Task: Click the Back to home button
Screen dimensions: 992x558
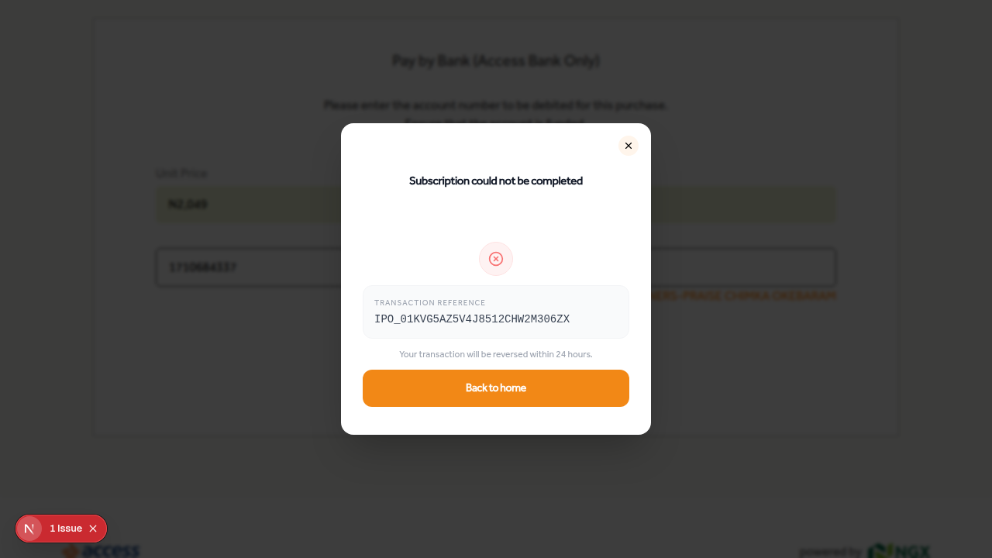Action: pos(496,388)
